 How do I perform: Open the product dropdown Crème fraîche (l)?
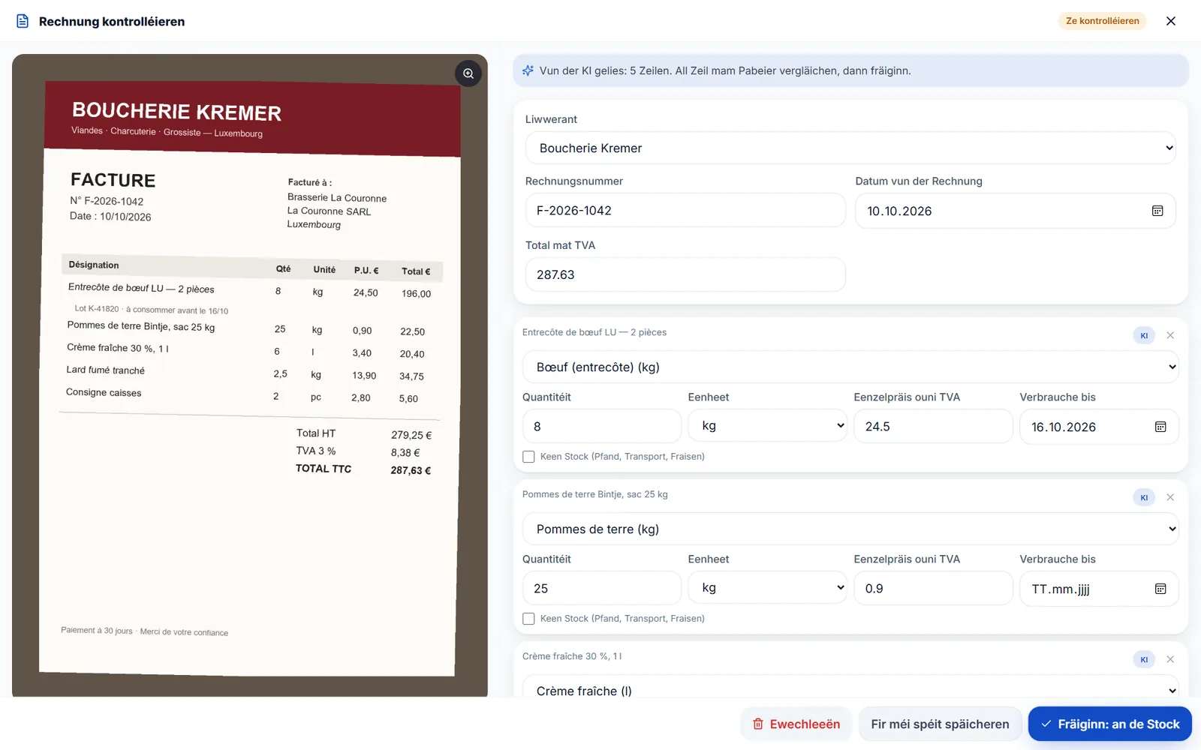click(850, 686)
